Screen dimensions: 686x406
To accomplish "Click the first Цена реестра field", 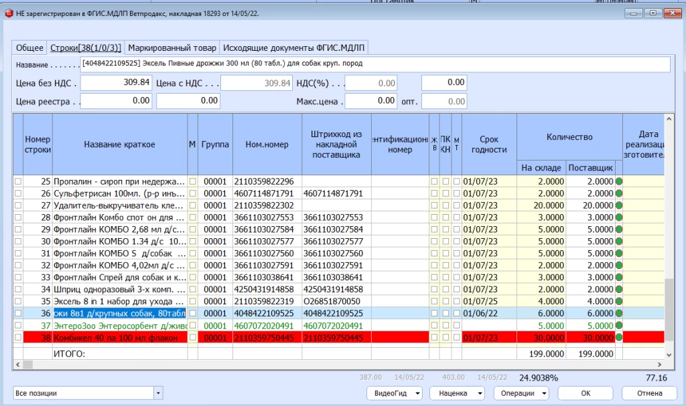I will tap(116, 101).
